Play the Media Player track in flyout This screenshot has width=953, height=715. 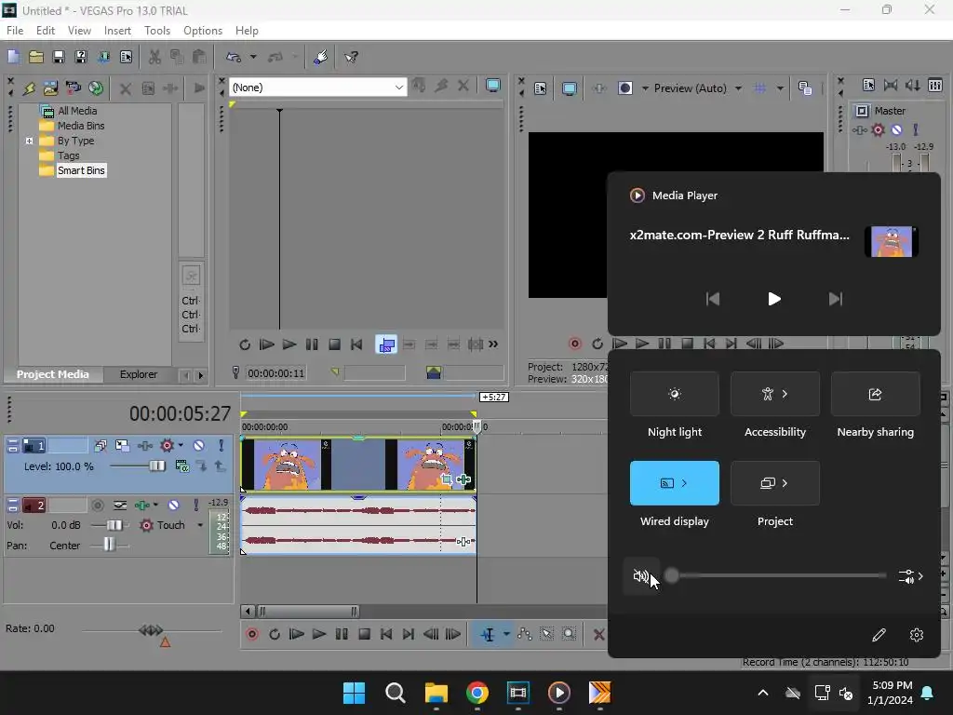point(773,299)
